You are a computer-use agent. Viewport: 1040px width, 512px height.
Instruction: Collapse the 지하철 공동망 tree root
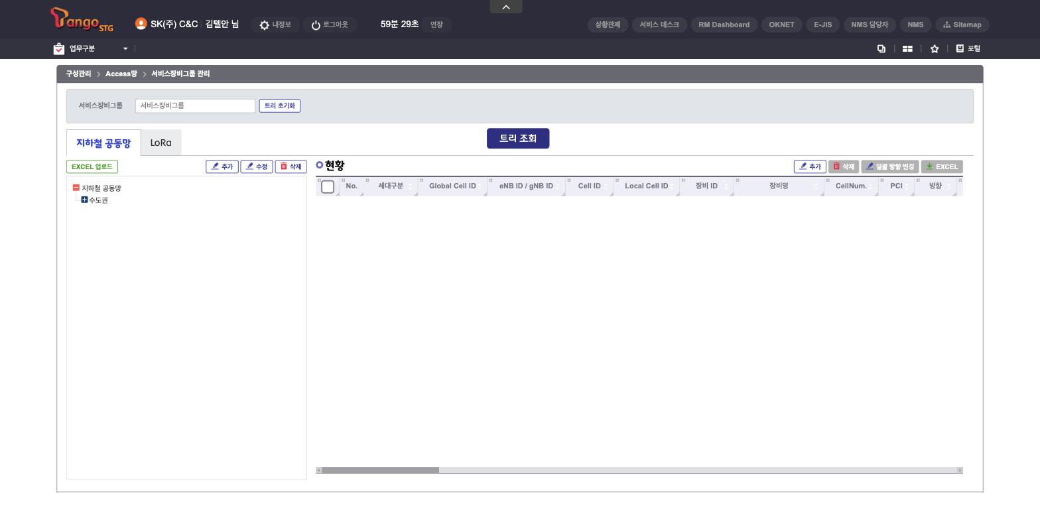click(x=76, y=188)
